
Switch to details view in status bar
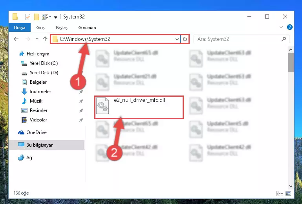pyautogui.click(x=280, y=193)
